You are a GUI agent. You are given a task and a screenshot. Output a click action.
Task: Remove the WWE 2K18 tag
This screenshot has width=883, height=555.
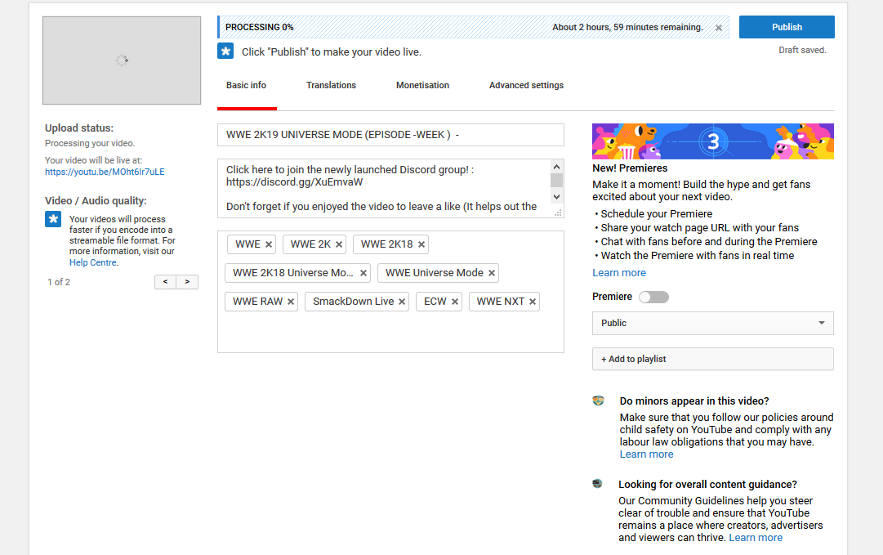coord(421,244)
